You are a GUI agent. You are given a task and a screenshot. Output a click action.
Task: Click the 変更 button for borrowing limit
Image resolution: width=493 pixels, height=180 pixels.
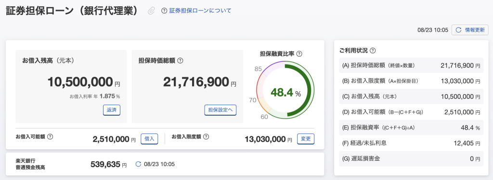pos(306,139)
